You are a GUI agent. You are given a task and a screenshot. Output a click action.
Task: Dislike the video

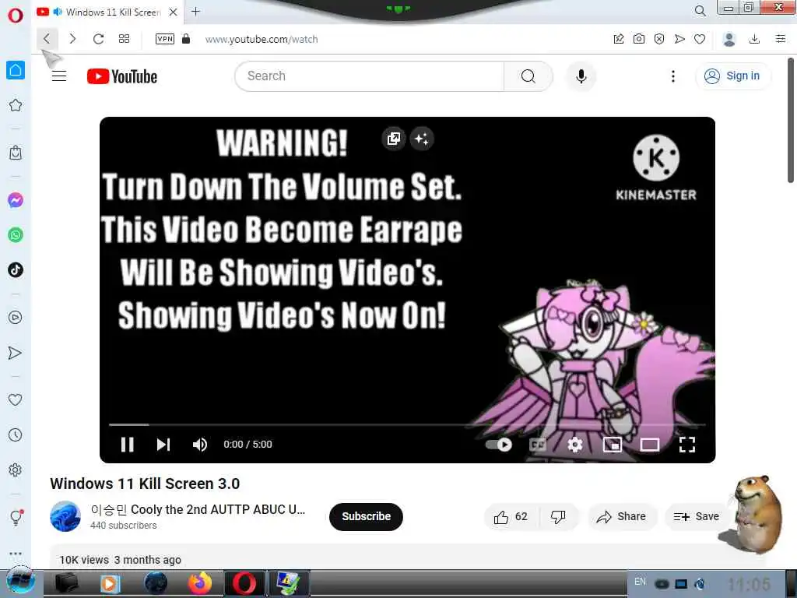[558, 517]
